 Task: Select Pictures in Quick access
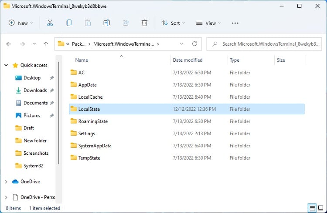32,116
